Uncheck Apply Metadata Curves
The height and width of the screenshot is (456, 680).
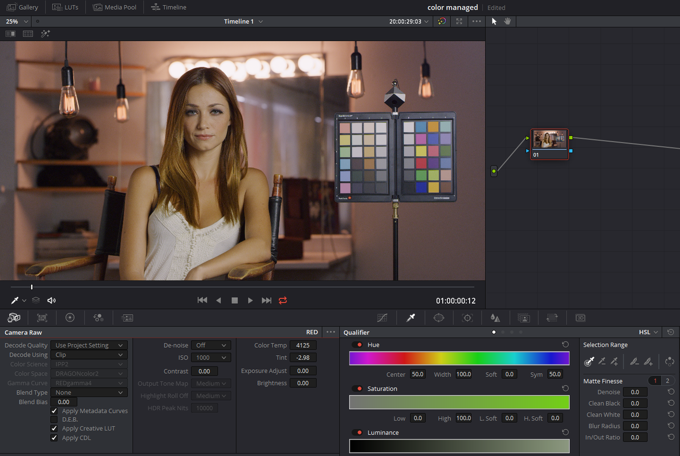pyautogui.click(x=54, y=411)
